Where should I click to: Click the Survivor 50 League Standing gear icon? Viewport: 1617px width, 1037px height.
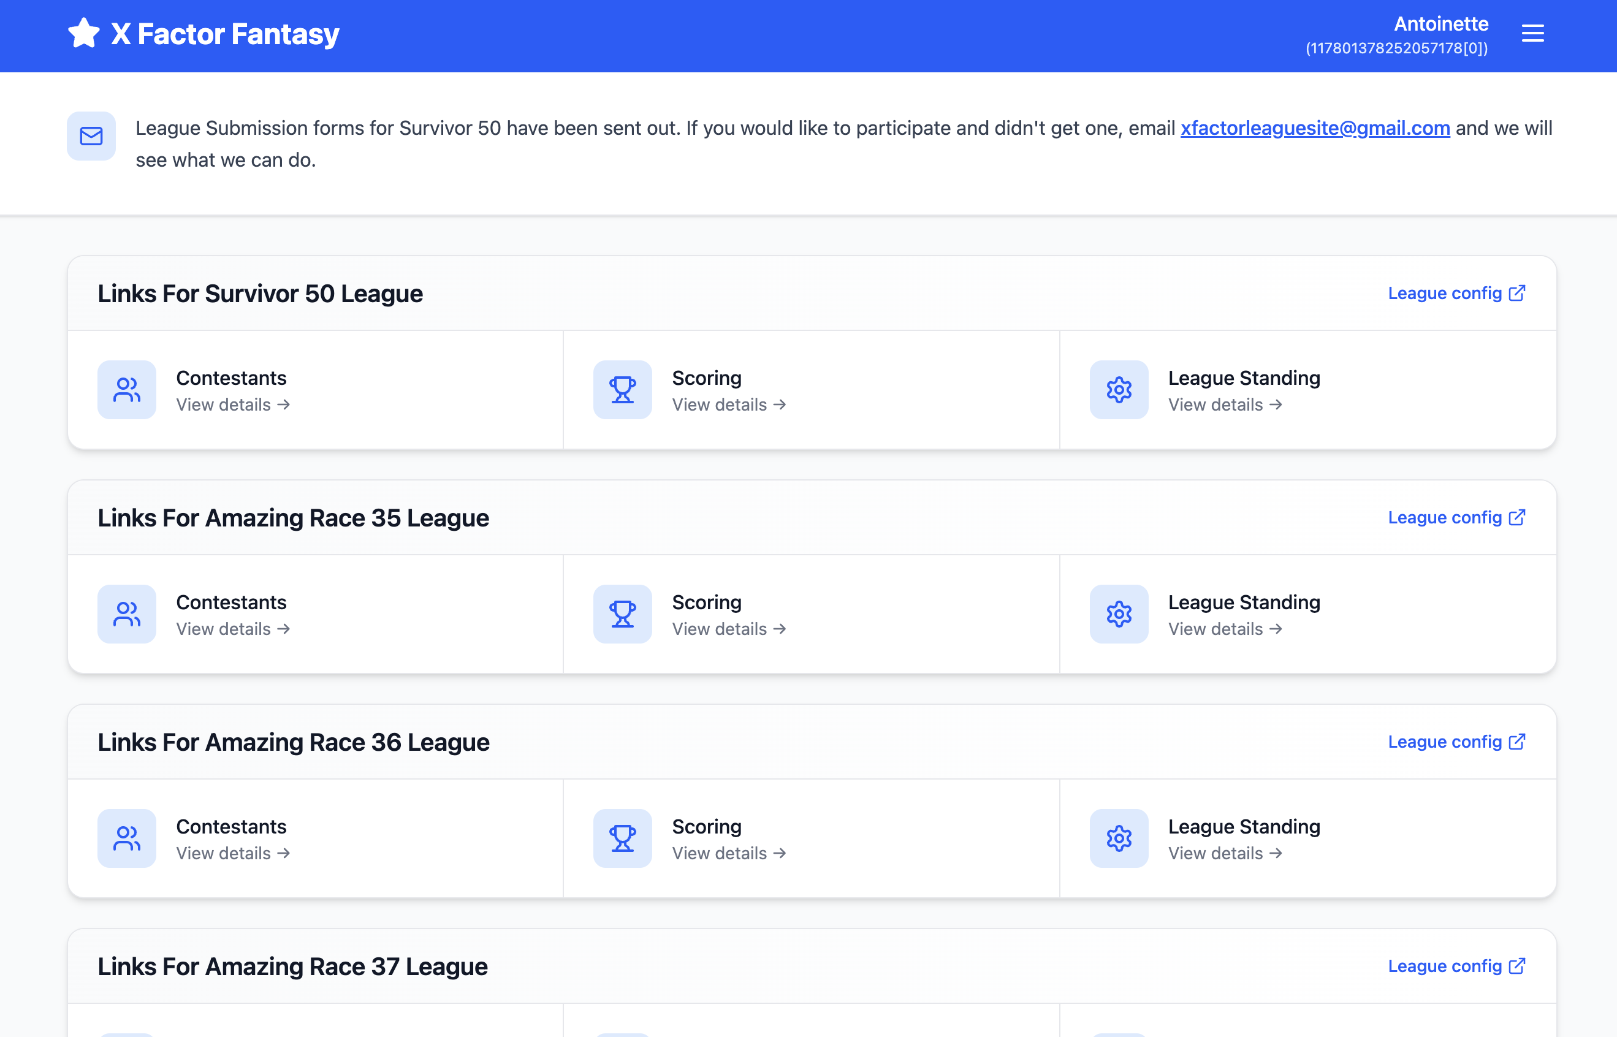tap(1119, 390)
